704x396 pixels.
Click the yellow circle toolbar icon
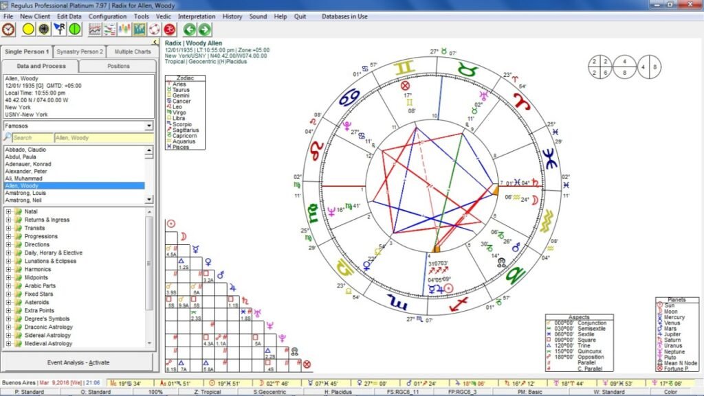coord(28,30)
